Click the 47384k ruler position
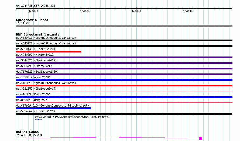Image resolution: width=240 pixels, height=141 pixels. tap(188, 11)
